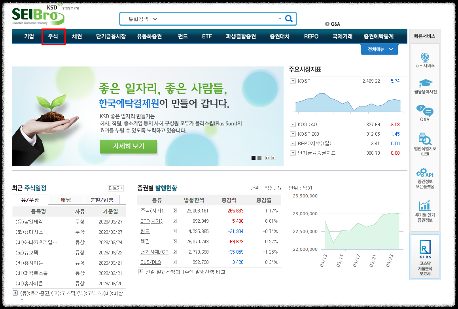Switch to 배당 tab
Image resolution: width=458 pixels, height=309 pixels.
pyautogui.click(x=66, y=200)
